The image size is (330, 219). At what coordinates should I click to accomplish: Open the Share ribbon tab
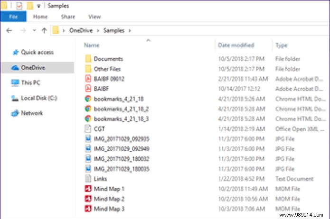click(68, 17)
